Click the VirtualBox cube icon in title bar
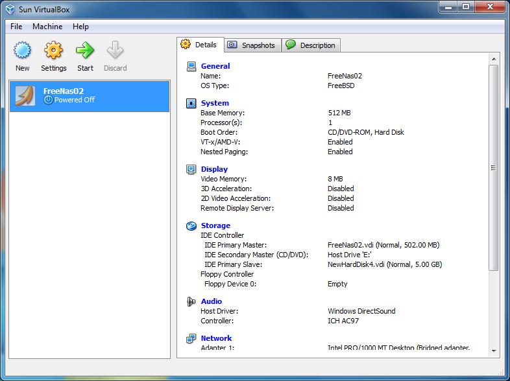510x381 pixels. [10, 10]
